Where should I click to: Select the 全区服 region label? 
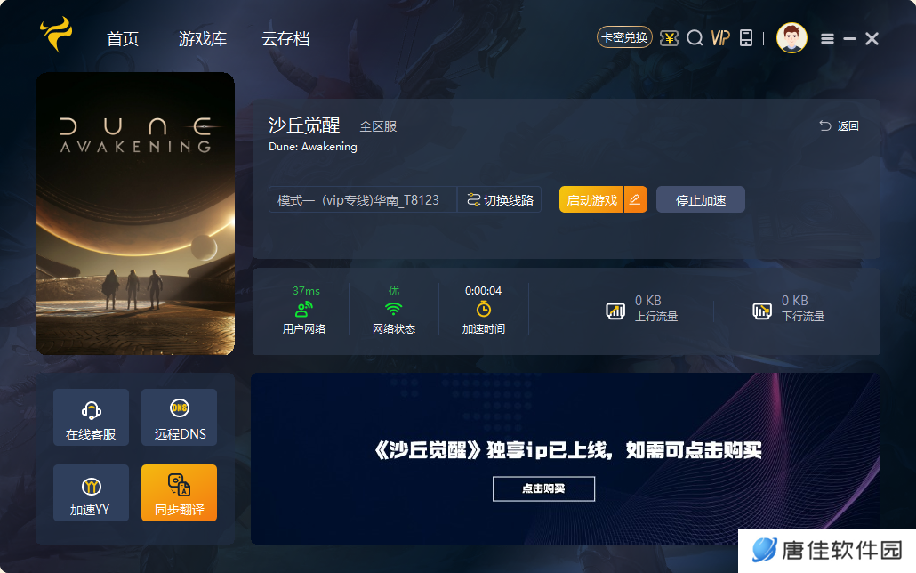click(x=378, y=126)
